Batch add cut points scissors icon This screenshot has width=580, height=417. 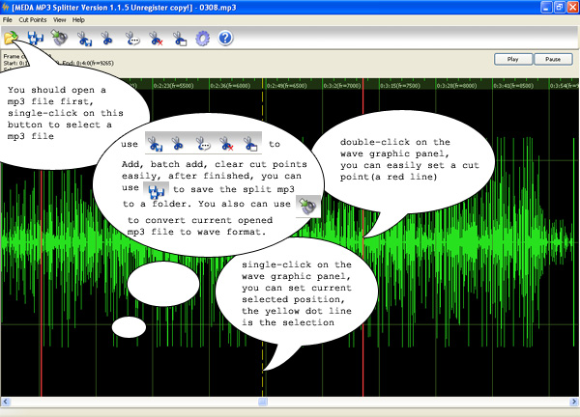(132, 39)
